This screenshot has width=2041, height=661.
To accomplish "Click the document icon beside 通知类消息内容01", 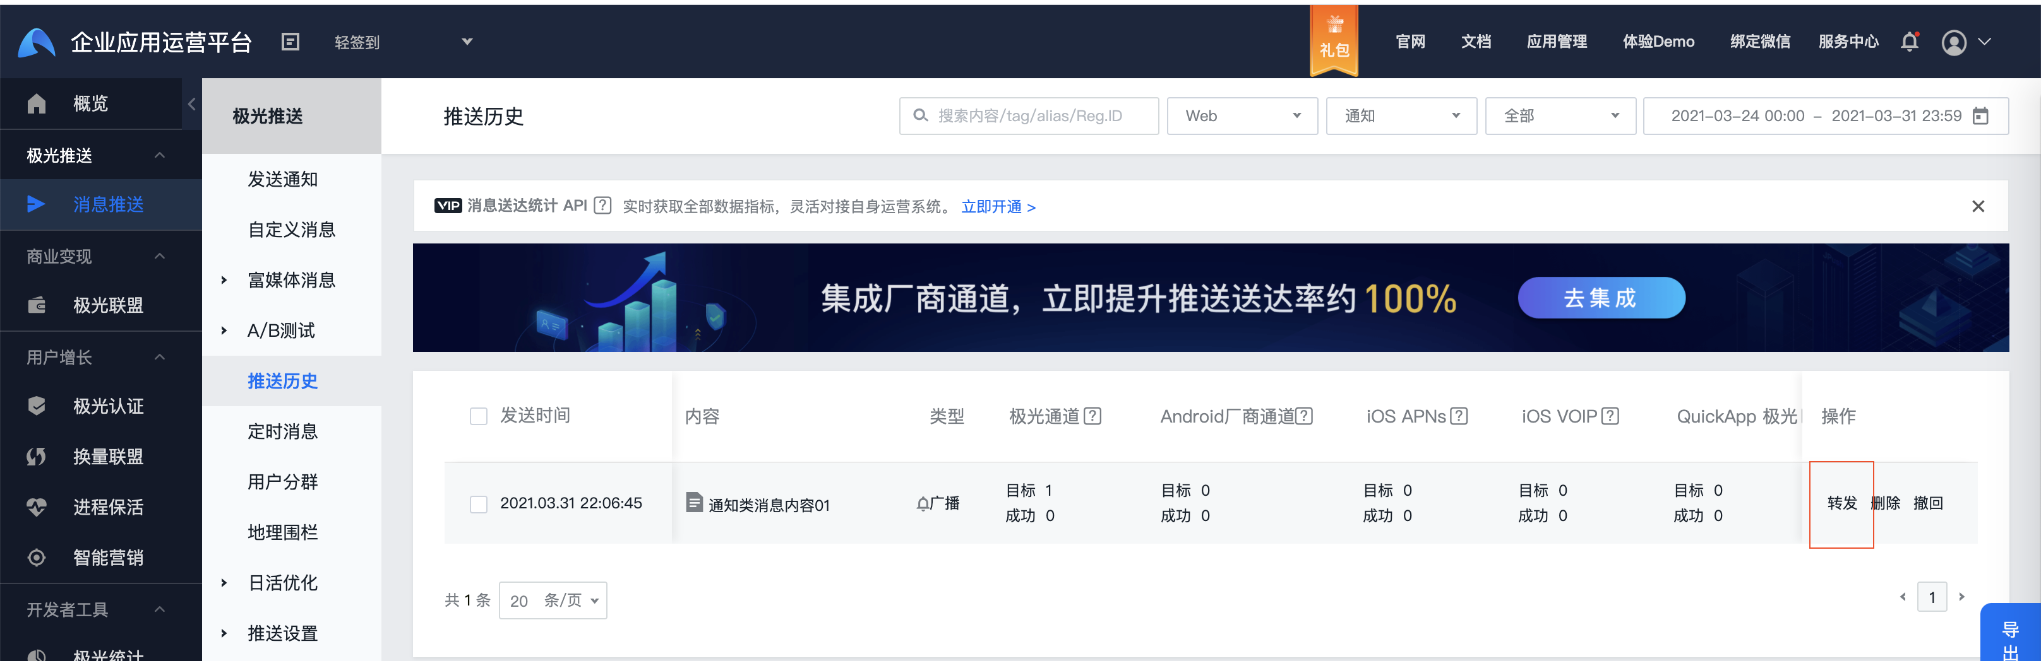I will pyautogui.click(x=694, y=503).
